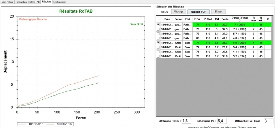This screenshot has height=128, width=275.
Task: Click the "Déplacement" axis title
Action: [5, 62]
